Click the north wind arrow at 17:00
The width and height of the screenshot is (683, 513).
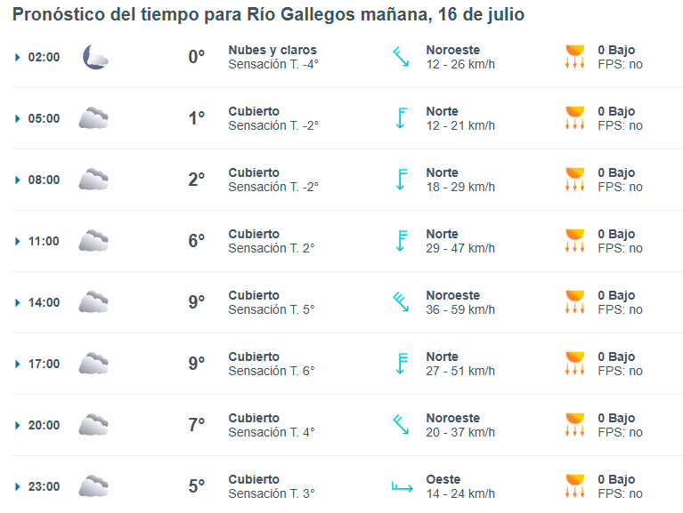click(x=402, y=364)
